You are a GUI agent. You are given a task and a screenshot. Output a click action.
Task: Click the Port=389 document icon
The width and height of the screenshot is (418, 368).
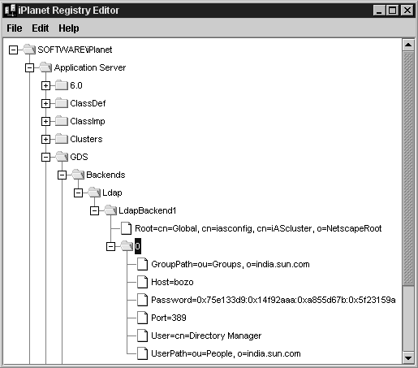coord(142,318)
